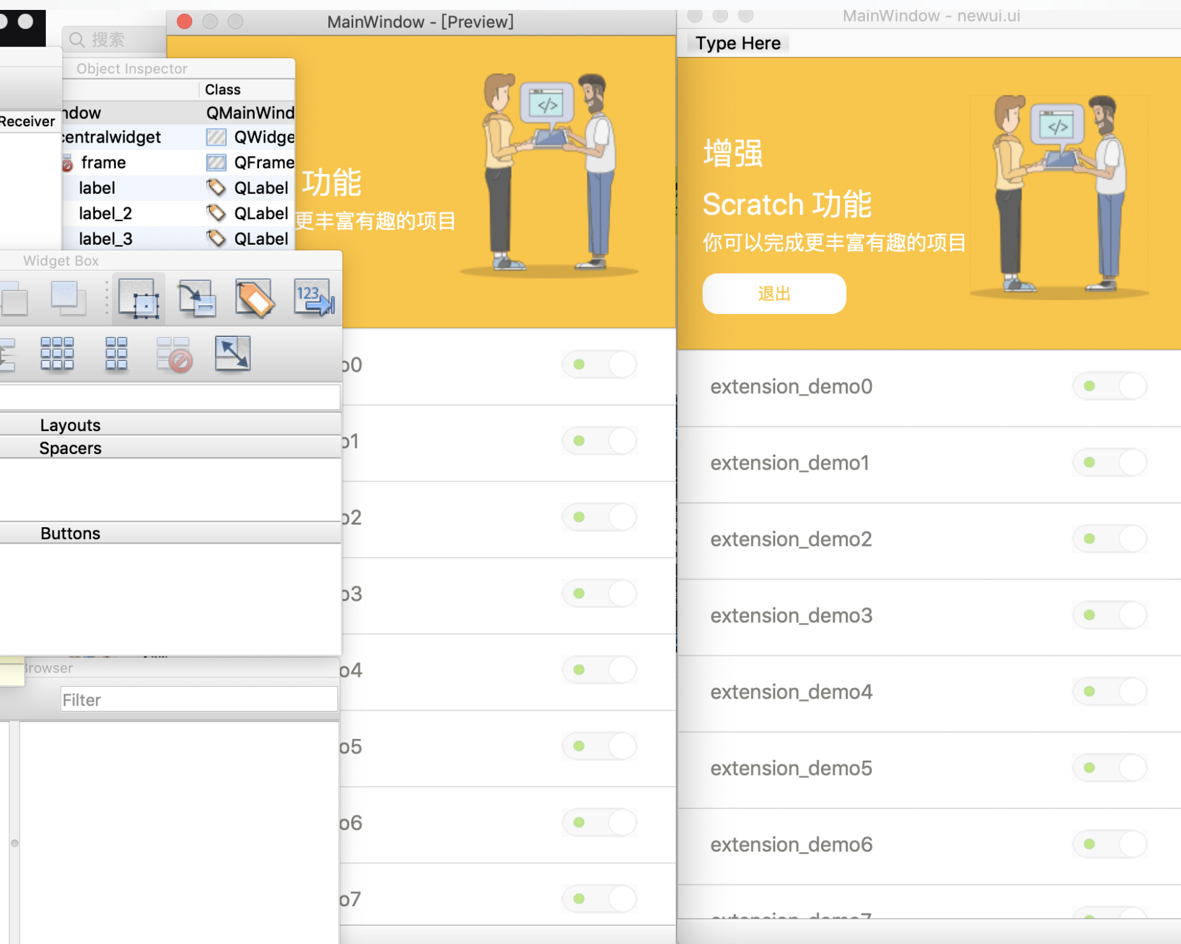1181x944 pixels.
Task: Click the Widget Box filter field
Action: click(170, 397)
